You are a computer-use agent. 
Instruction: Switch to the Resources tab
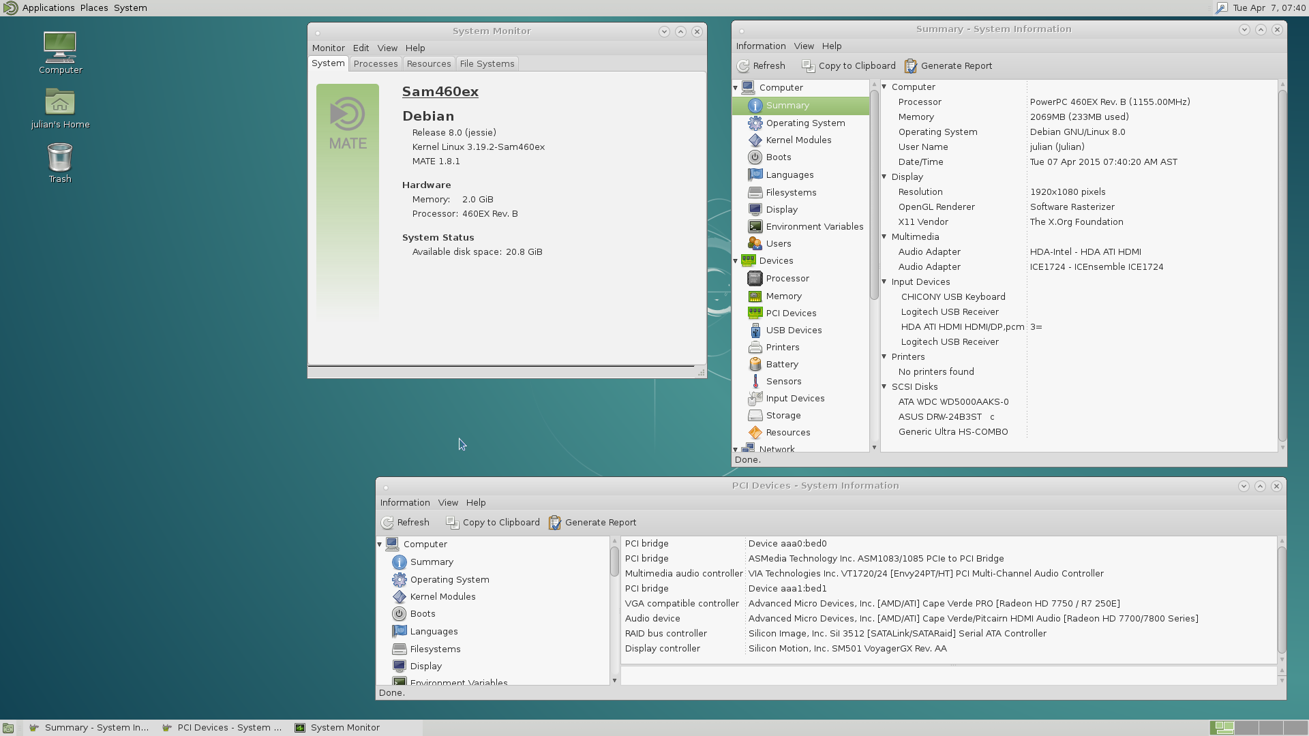coord(428,63)
